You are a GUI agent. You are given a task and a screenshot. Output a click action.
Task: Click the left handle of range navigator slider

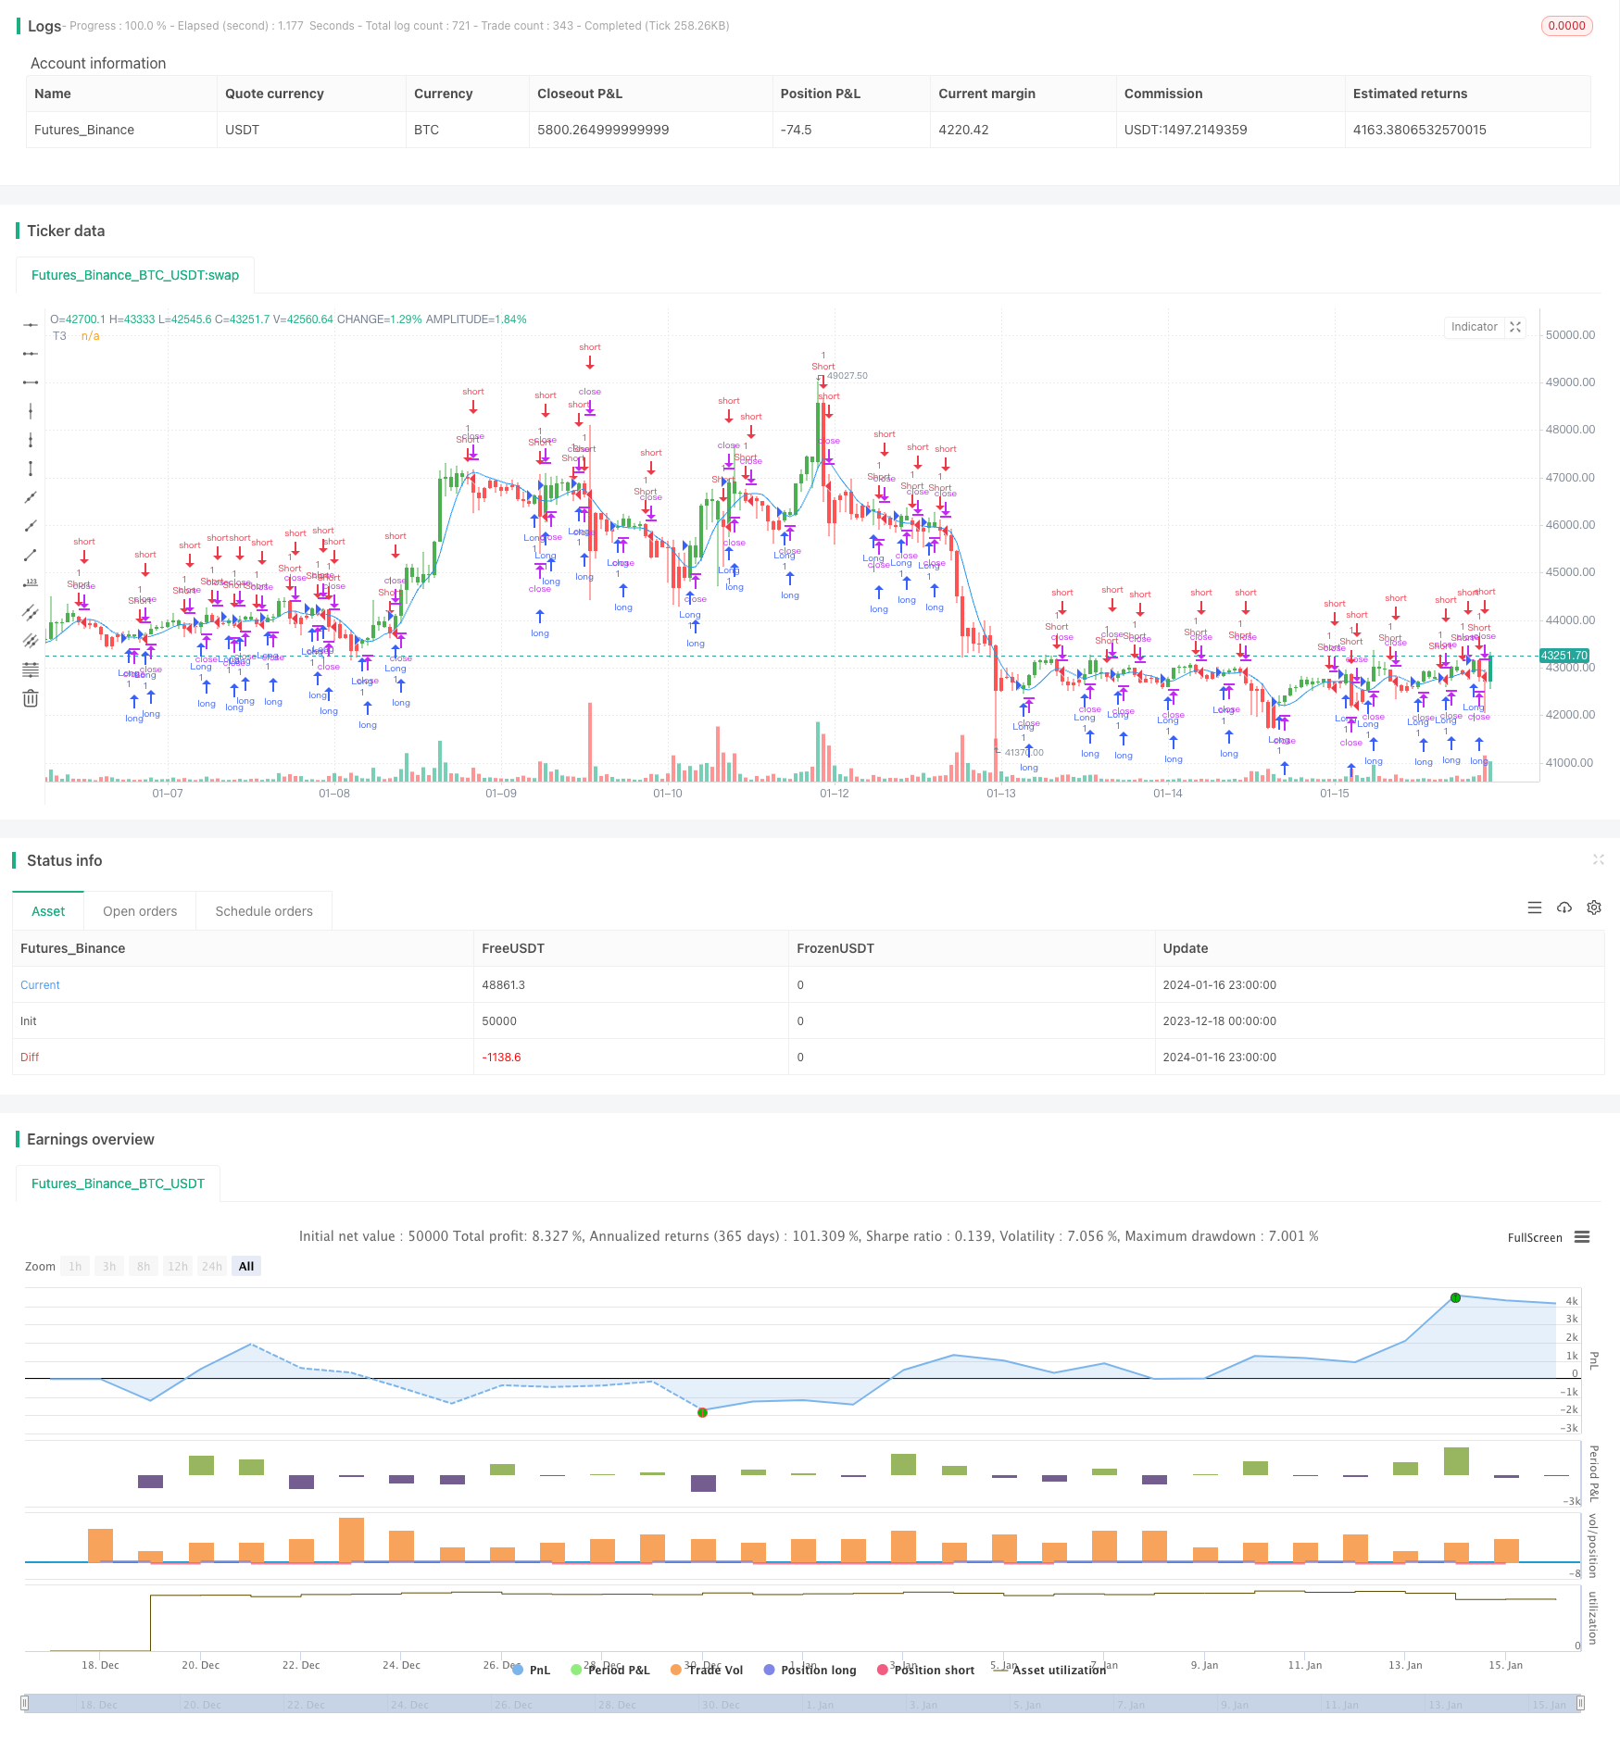(25, 1703)
